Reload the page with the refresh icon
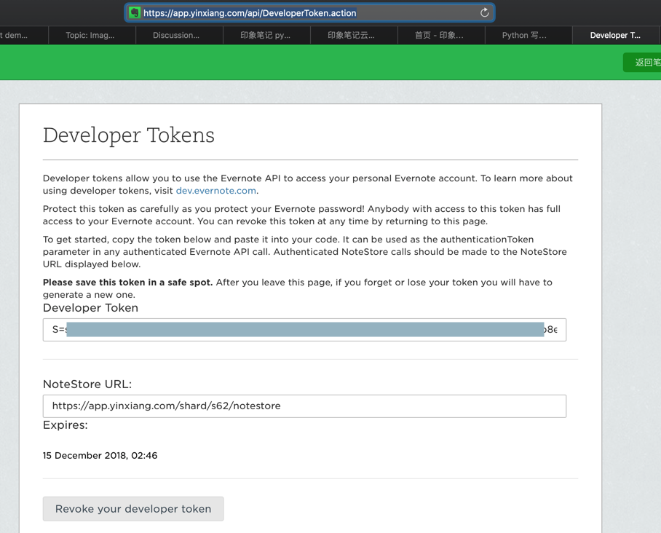Image resolution: width=661 pixels, height=533 pixels. click(484, 12)
